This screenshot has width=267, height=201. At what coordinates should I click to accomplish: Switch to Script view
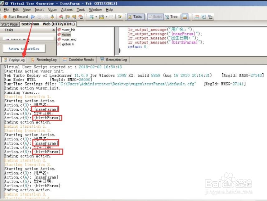(155, 17)
